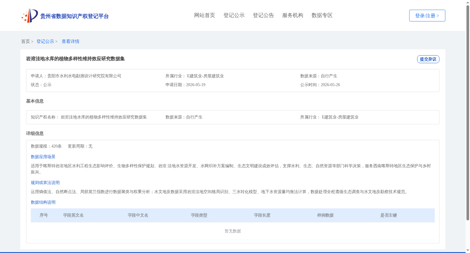Click the 数据应用场景 heading

[43, 157]
